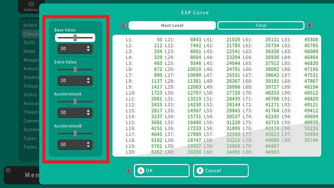Open Skills in the database sidebar
The height and width of the screenshot is (188, 334).
(x=29, y=43)
